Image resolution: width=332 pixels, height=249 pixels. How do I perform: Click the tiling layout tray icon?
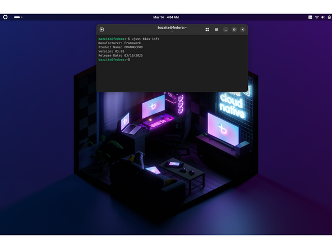(x=310, y=17)
